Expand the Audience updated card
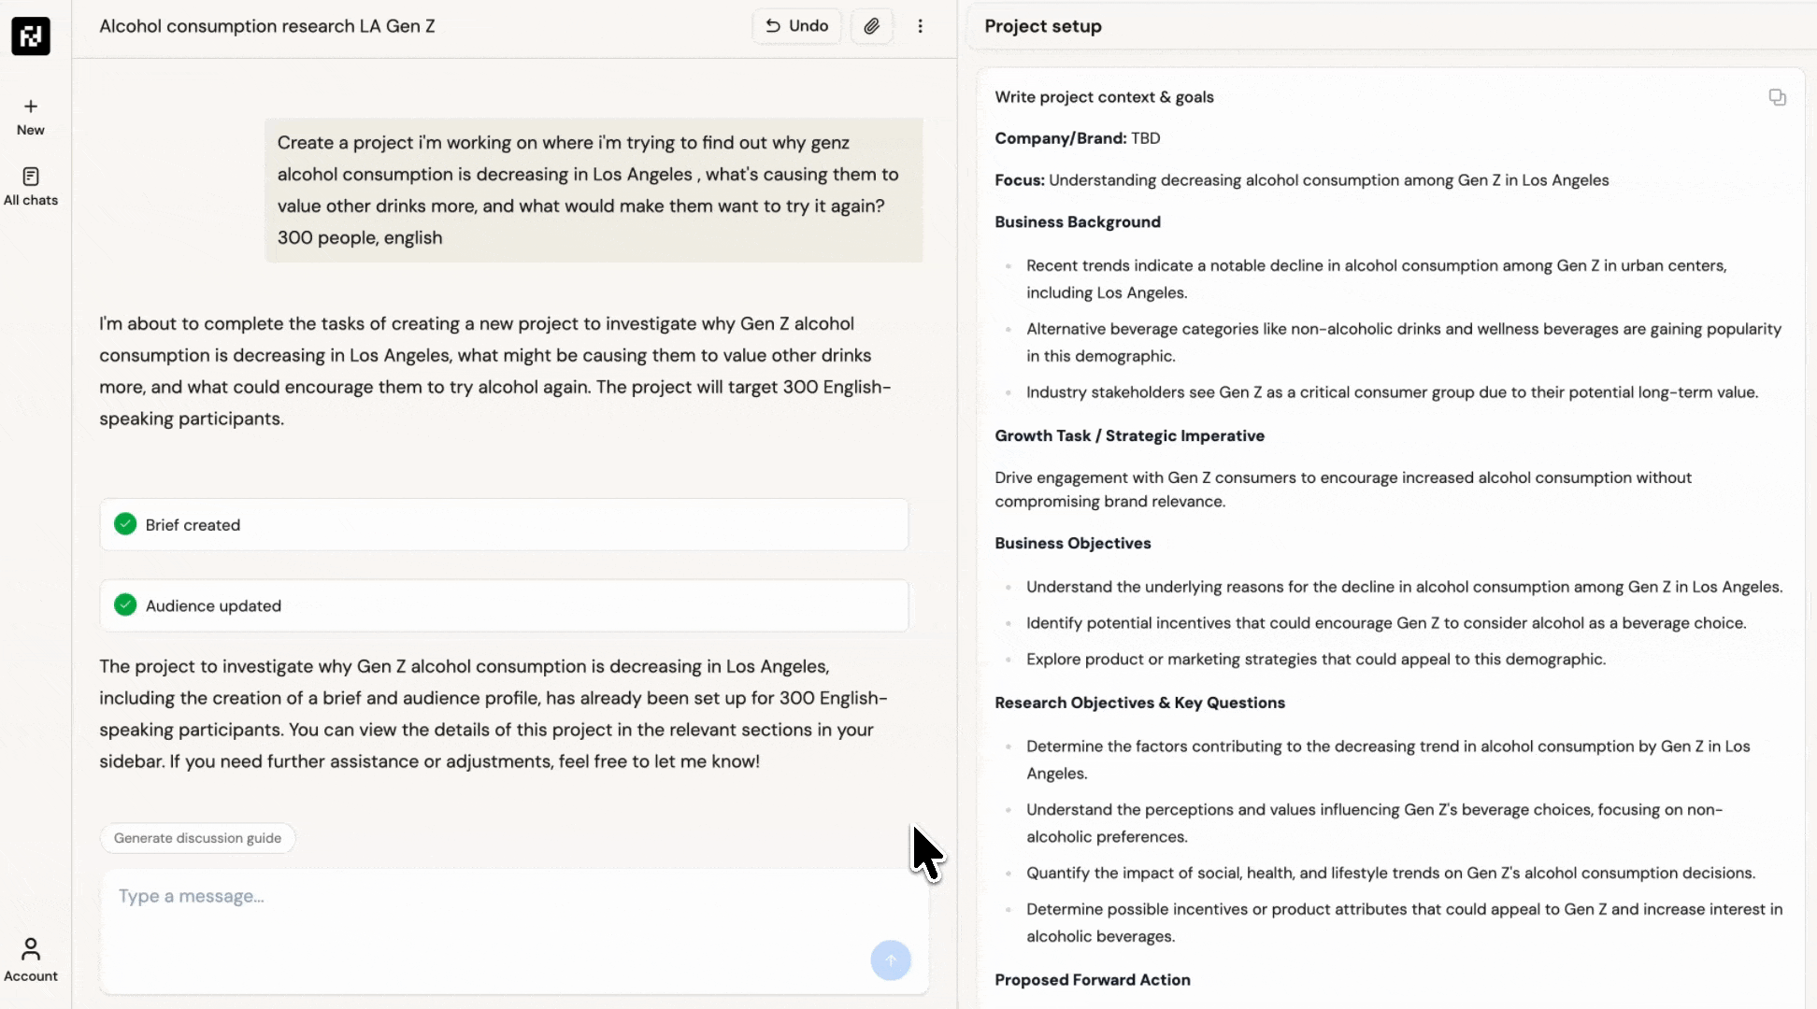Viewport: 1817px width, 1009px height. tap(504, 605)
